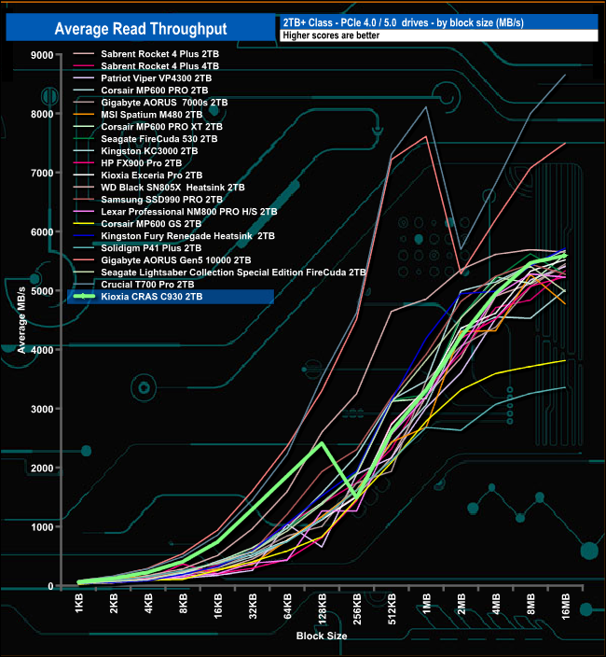Click the 2KB x-axis label
The height and width of the screenshot is (657, 606).
[x=114, y=604]
